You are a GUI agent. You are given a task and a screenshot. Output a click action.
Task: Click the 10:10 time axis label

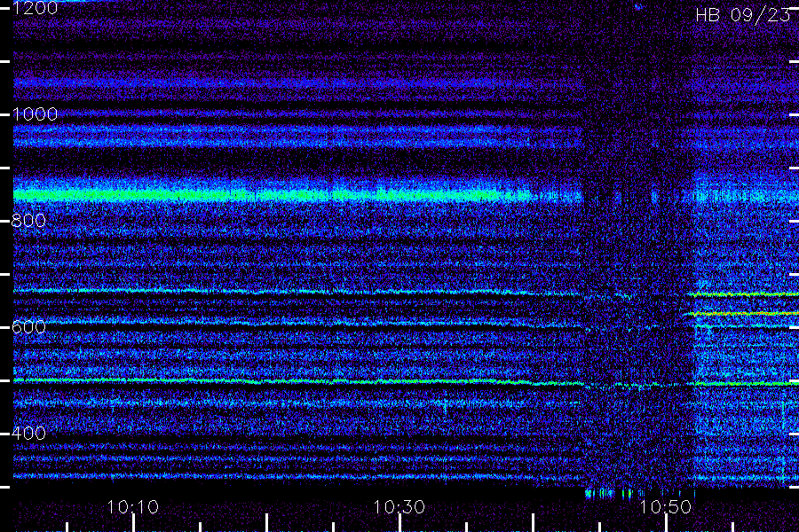click(133, 506)
